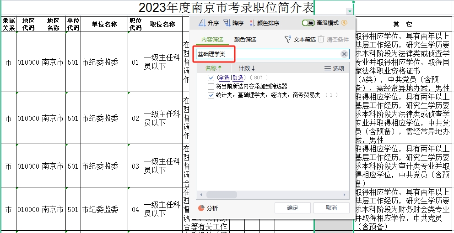Select the 职位代码 cell 02
This screenshot has width=454, height=233.
[x=135, y=118]
